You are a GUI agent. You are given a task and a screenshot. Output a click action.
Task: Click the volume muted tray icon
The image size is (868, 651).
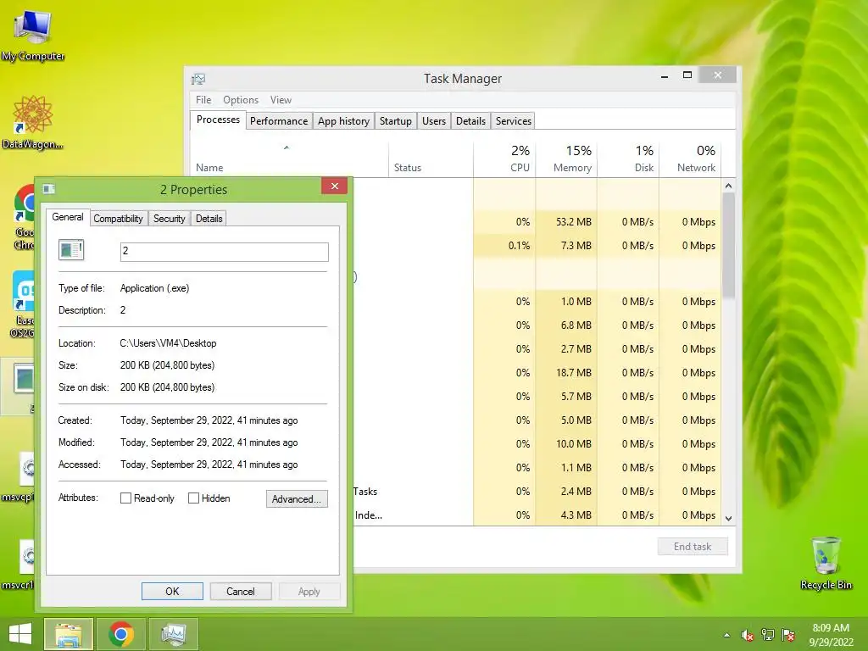(x=748, y=635)
